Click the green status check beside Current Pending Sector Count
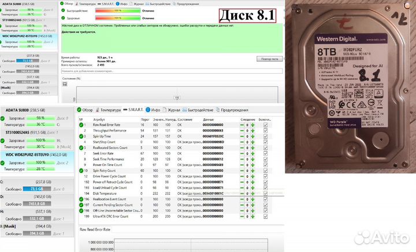This screenshot has height=252, width=416. 81,205
